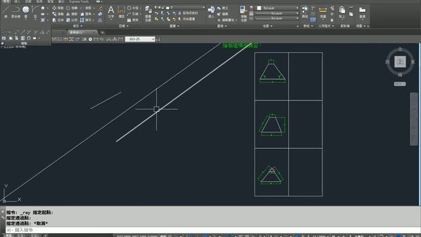Screen dimensions: 421x237
Task: Click the Scale (比例) tool
Action: (x=72, y=20)
